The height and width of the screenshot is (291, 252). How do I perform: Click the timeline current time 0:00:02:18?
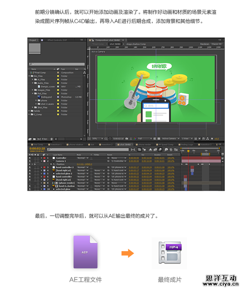pyautogui.click(x=37, y=149)
